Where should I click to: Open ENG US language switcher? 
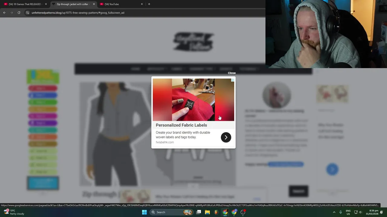click(x=348, y=212)
